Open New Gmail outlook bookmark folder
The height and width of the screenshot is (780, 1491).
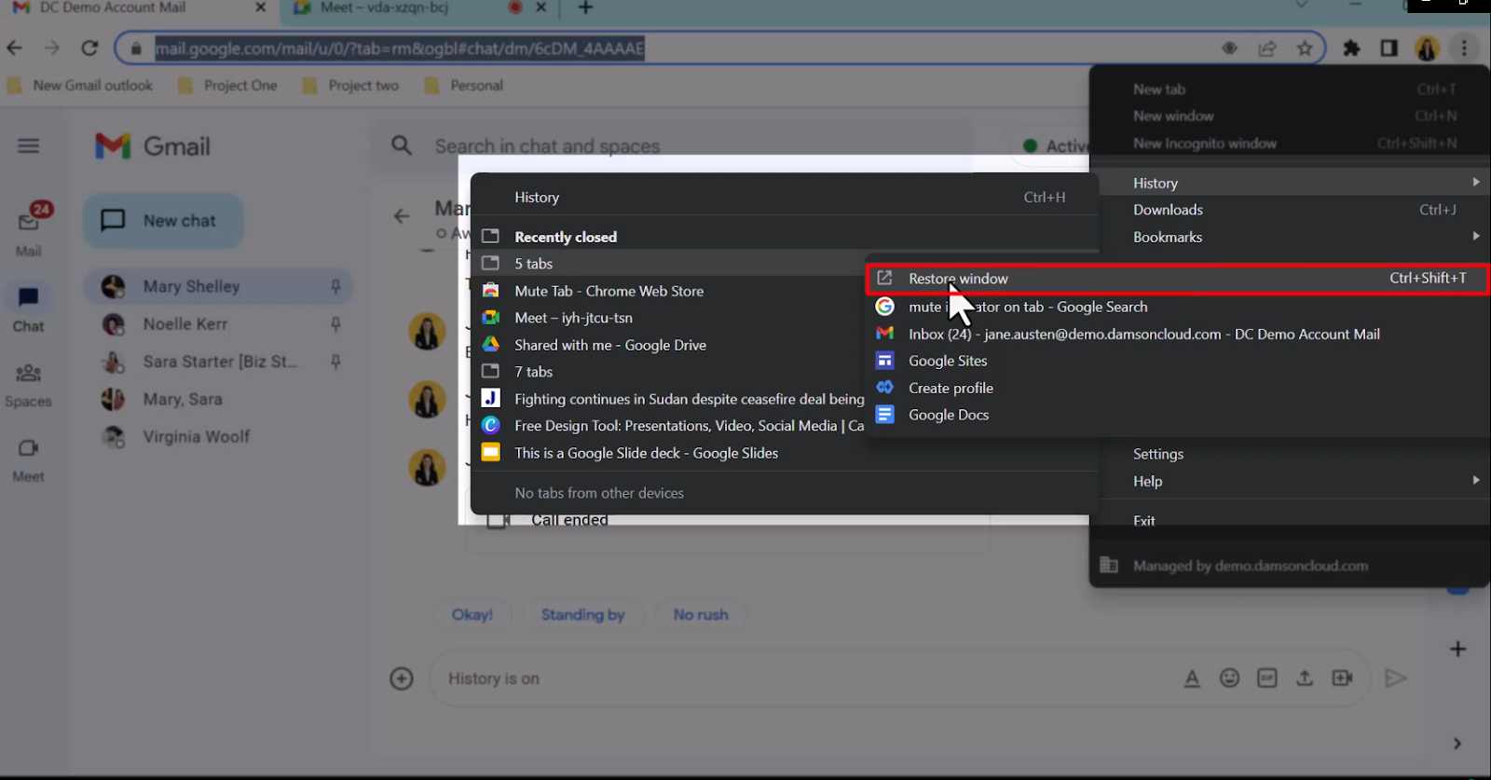click(80, 86)
